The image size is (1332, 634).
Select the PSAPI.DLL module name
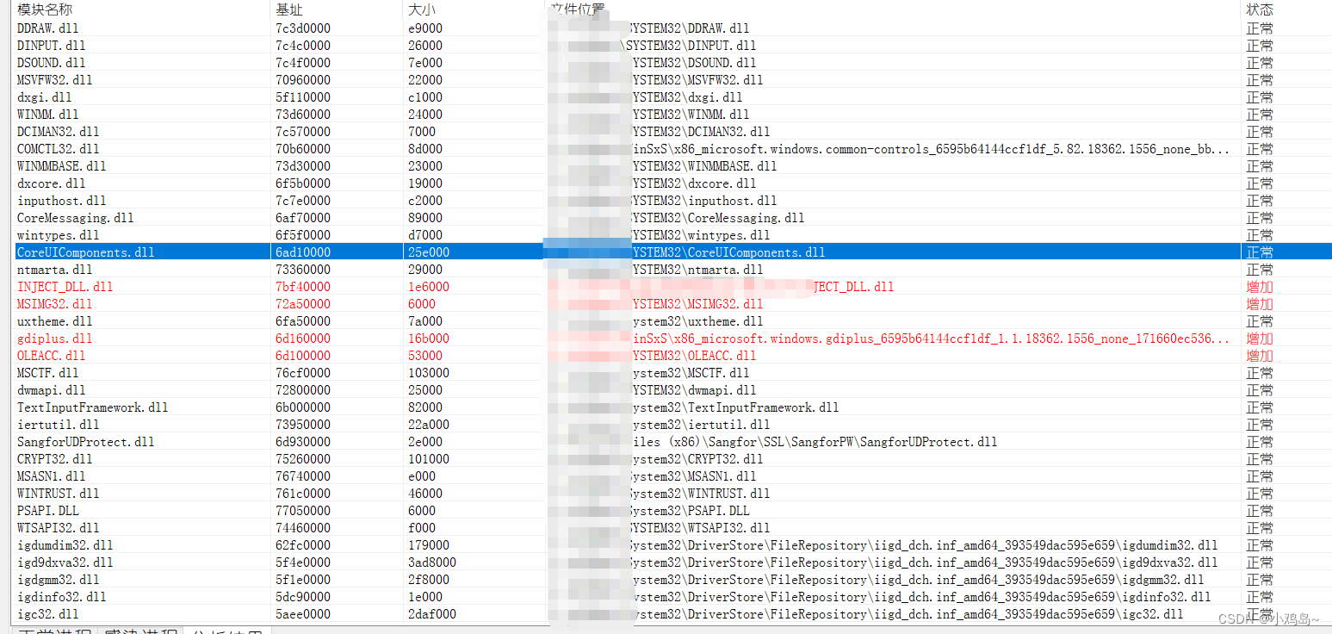point(47,510)
